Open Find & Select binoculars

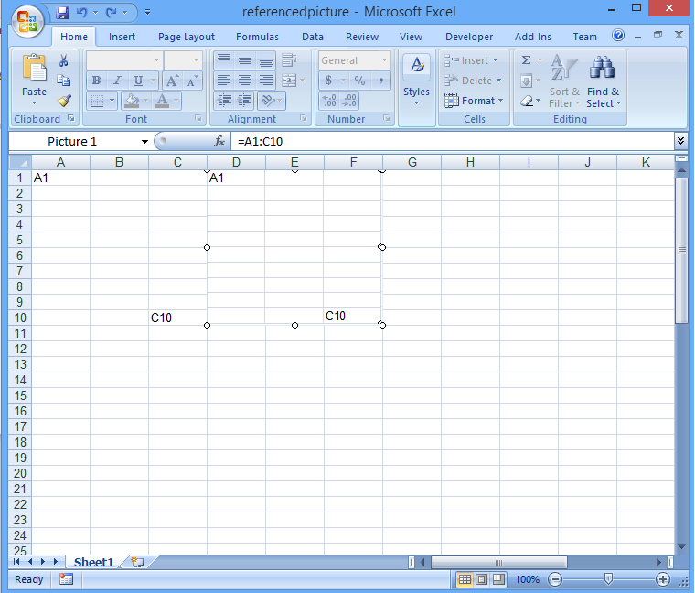click(603, 81)
